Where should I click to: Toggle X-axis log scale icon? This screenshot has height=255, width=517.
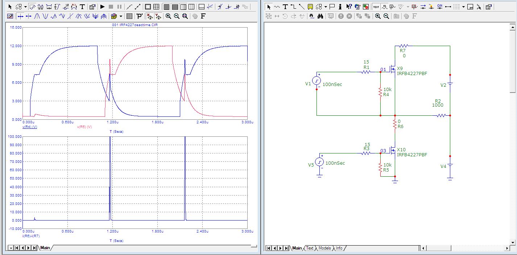coord(150,16)
